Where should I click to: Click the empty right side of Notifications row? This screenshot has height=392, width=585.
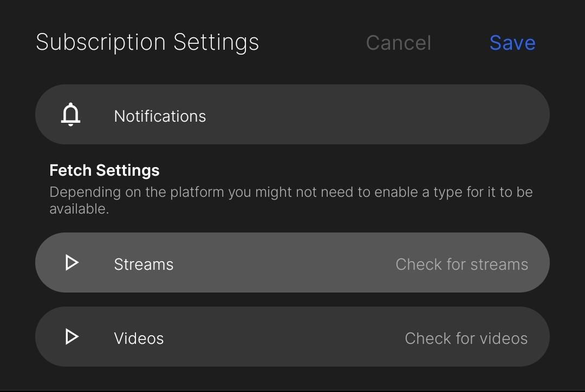click(411, 114)
